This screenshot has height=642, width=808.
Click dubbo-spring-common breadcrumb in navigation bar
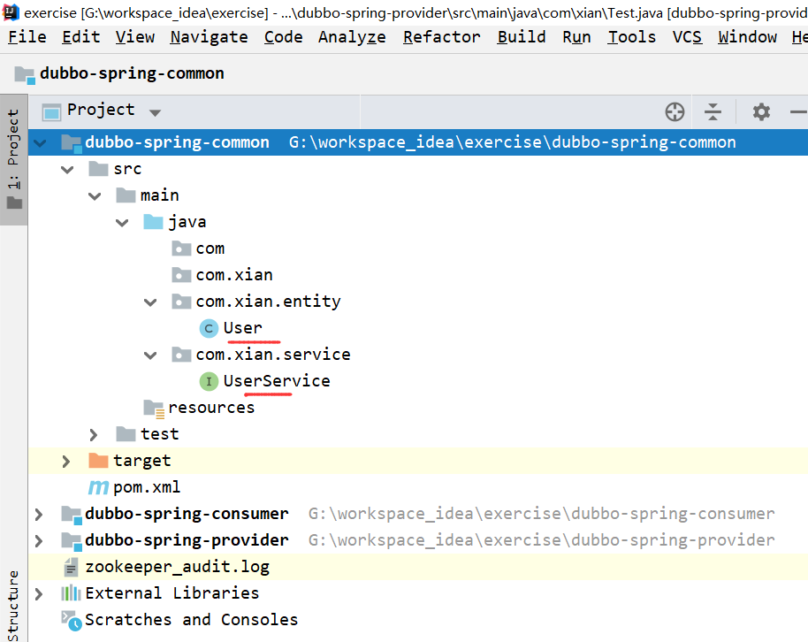click(132, 73)
